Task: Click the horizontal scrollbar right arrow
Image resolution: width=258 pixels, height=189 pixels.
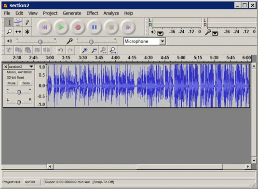Action: pos(248,167)
